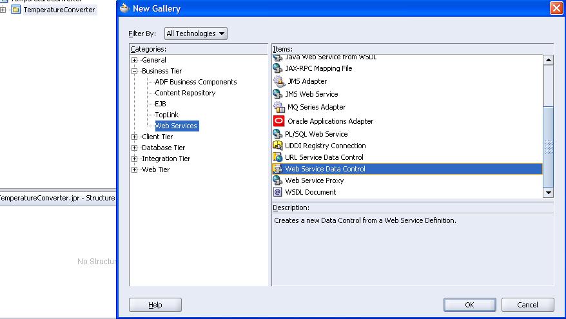Select ADF Business Components category
The width and height of the screenshot is (566, 319).
[x=195, y=82]
